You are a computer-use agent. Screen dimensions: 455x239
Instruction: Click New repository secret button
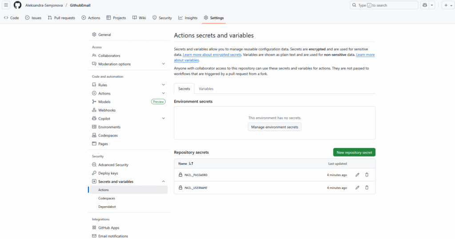[354, 152]
